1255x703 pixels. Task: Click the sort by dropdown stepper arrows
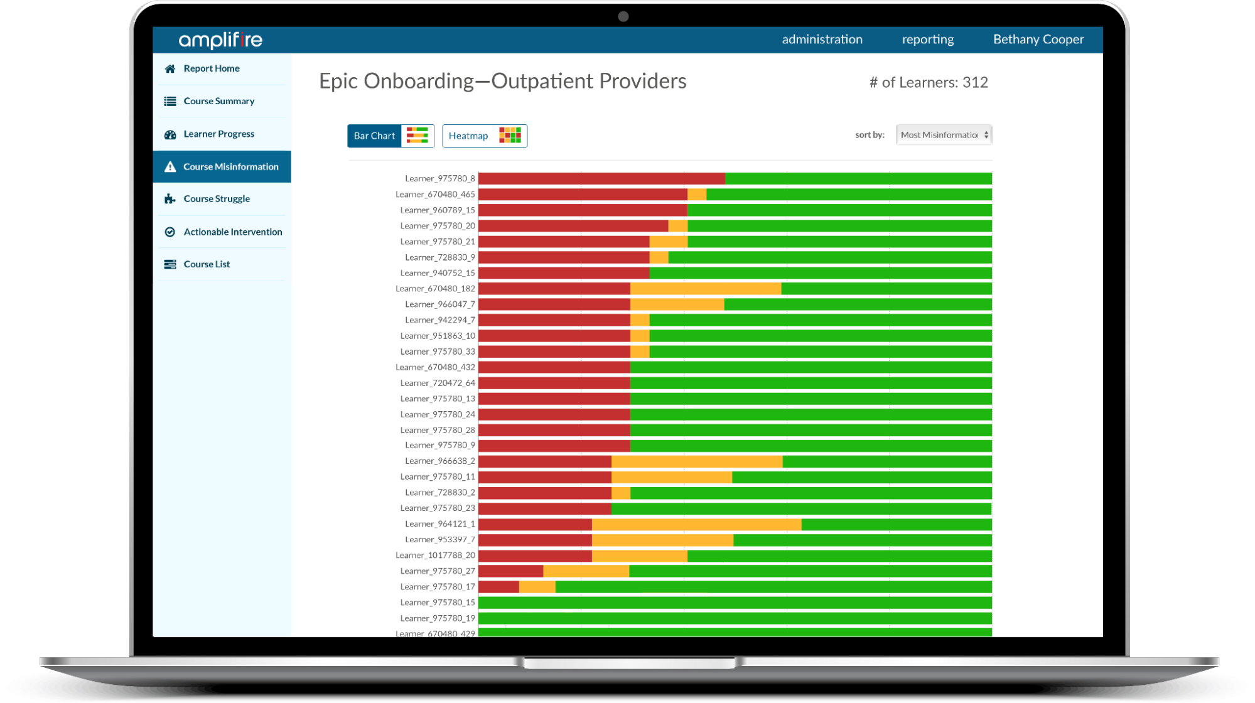[x=986, y=135]
